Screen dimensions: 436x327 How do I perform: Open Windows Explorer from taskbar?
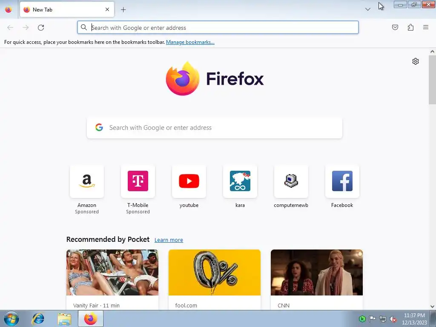(64, 318)
